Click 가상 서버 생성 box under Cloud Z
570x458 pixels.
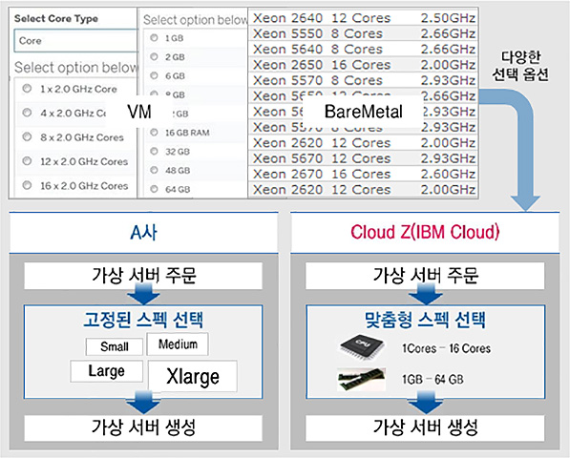[x=425, y=428]
